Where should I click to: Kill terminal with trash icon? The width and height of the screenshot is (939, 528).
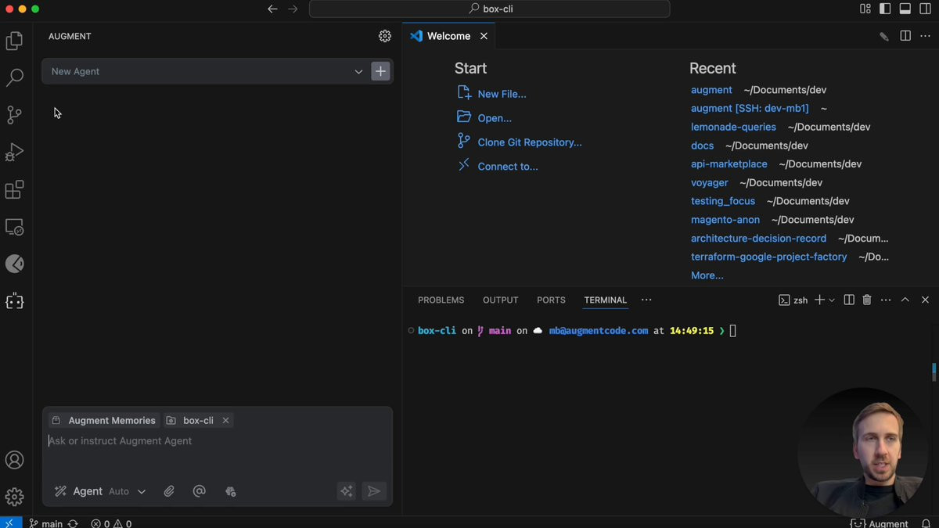(867, 300)
